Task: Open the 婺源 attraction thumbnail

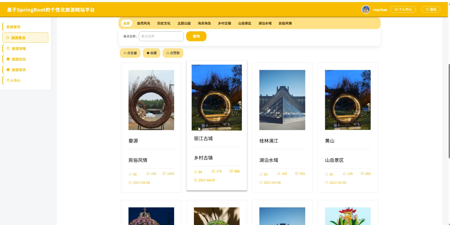Action: 151,100
